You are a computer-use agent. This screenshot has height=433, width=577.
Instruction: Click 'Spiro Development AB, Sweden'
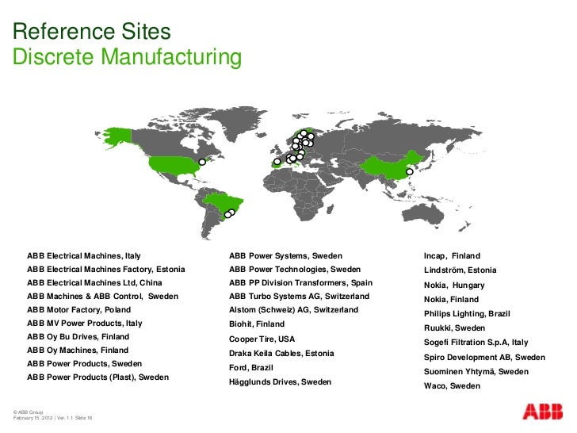point(484,358)
